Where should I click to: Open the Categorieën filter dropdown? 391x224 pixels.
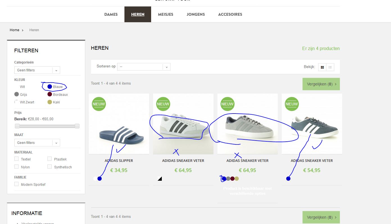[x=37, y=70]
